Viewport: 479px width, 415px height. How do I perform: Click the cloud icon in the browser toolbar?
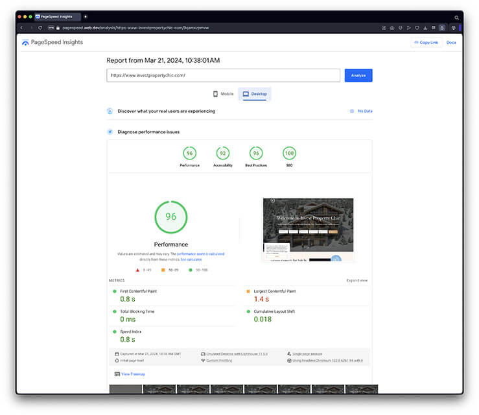click(392, 28)
